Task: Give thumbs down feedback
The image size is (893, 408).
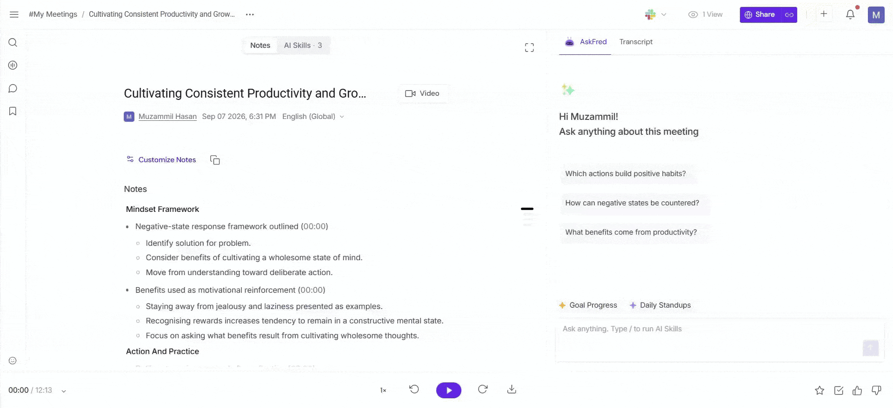Action: pos(876,390)
